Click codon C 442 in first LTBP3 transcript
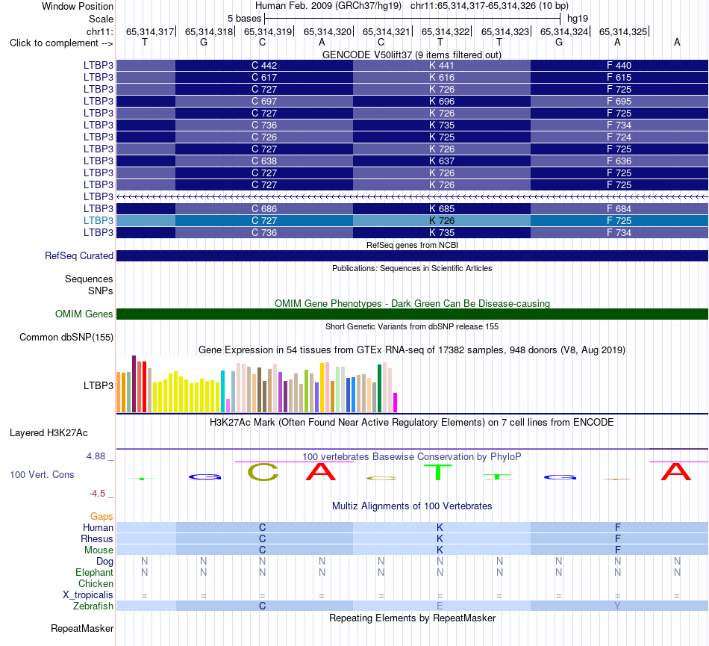 tap(264, 65)
